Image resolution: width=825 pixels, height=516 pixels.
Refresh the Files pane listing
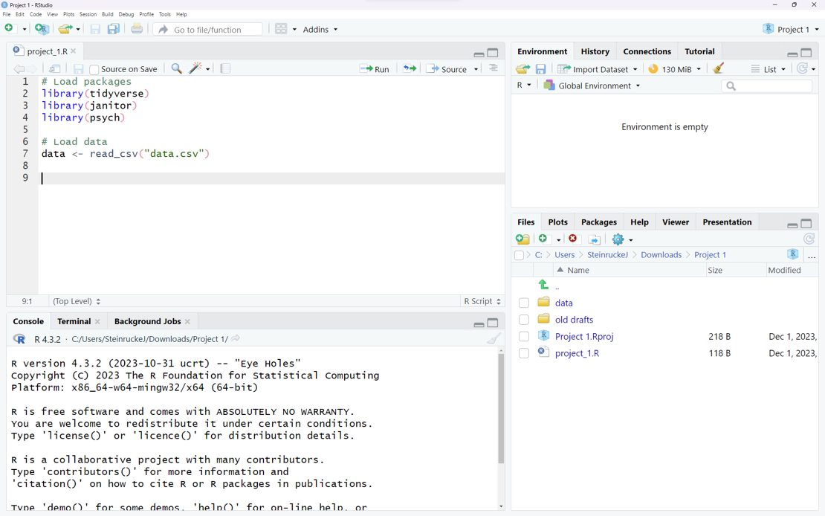tap(809, 239)
